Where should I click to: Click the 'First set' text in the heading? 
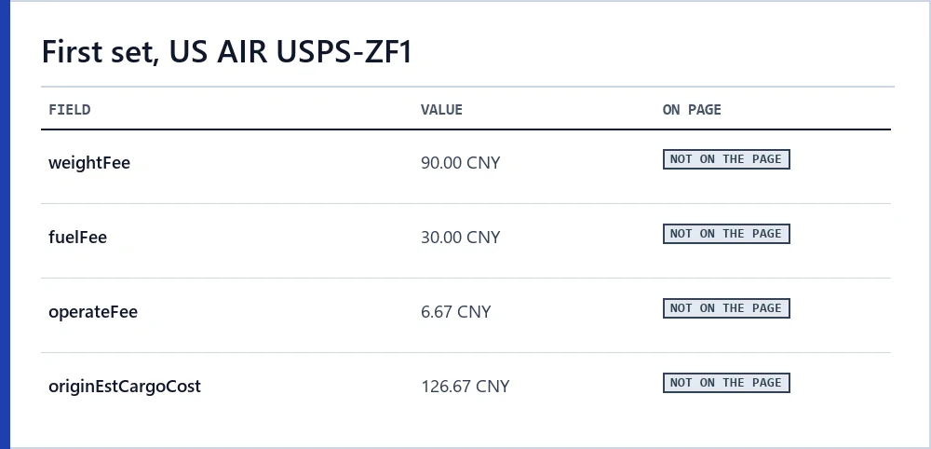click(x=99, y=51)
